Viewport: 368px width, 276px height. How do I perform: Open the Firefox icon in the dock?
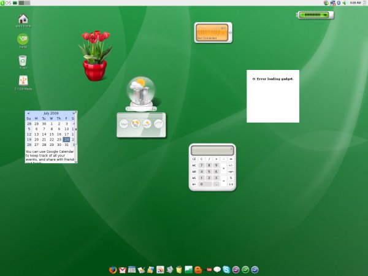click(113, 270)
